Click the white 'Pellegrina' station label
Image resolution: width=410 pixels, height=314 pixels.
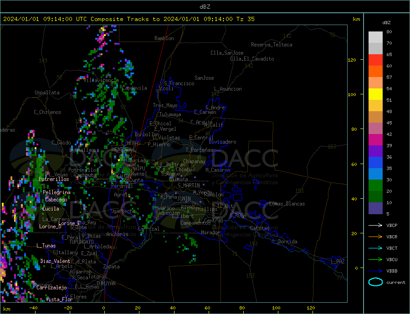[57, 192]
